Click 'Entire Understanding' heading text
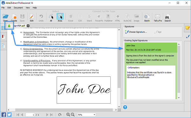 [x=33, y=49]
